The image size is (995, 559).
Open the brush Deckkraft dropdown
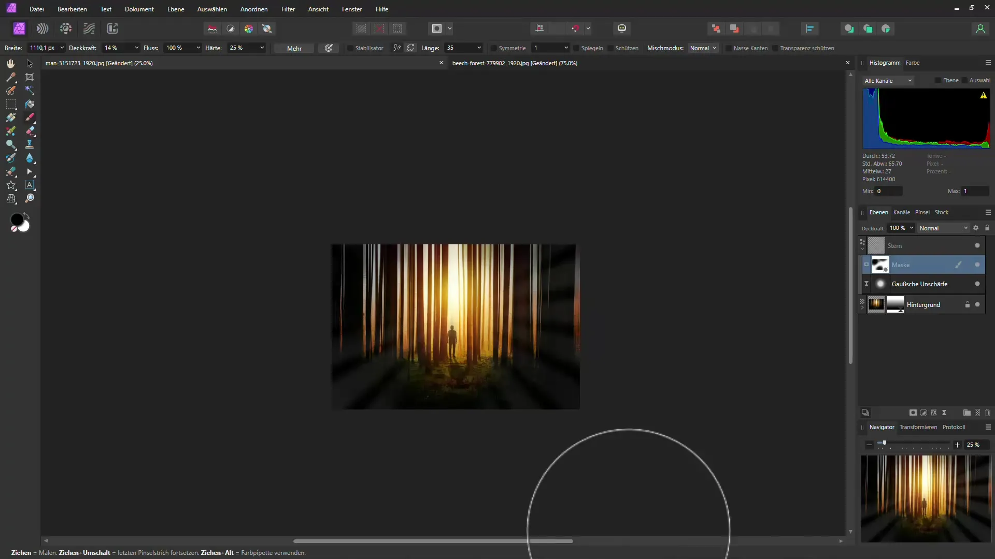point(136,48)
